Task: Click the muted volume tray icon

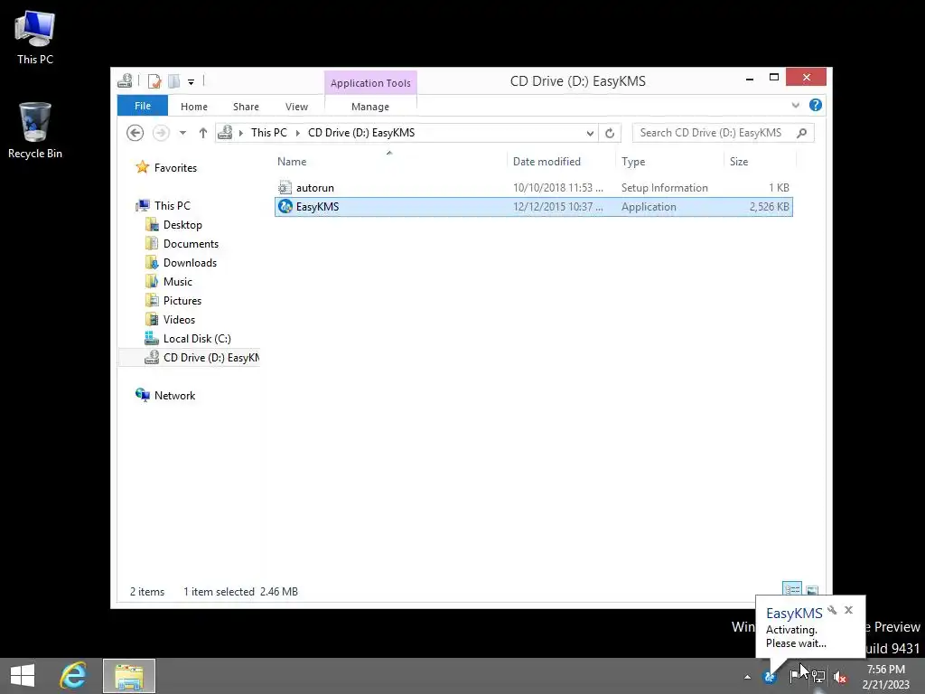Action: 840,677
